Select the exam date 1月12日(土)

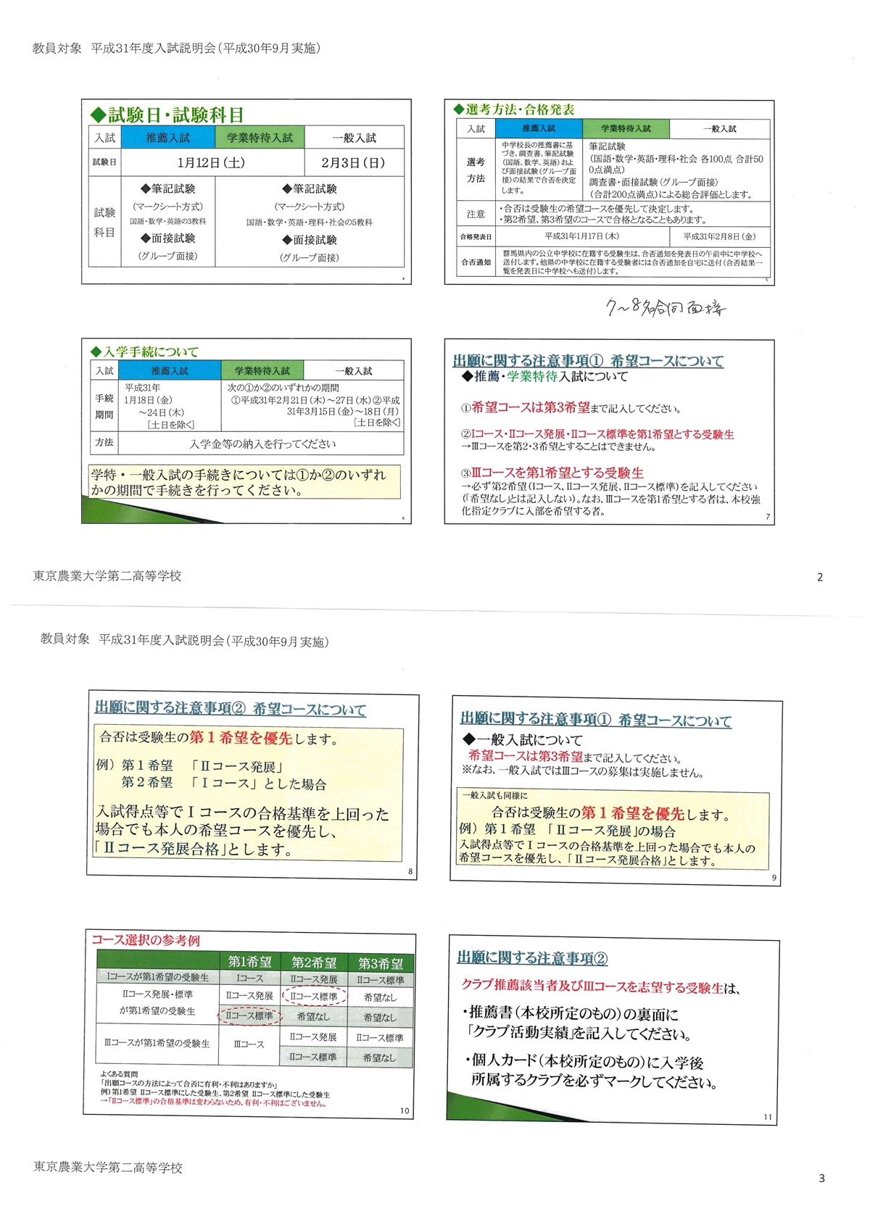click(x=211, y=163)
